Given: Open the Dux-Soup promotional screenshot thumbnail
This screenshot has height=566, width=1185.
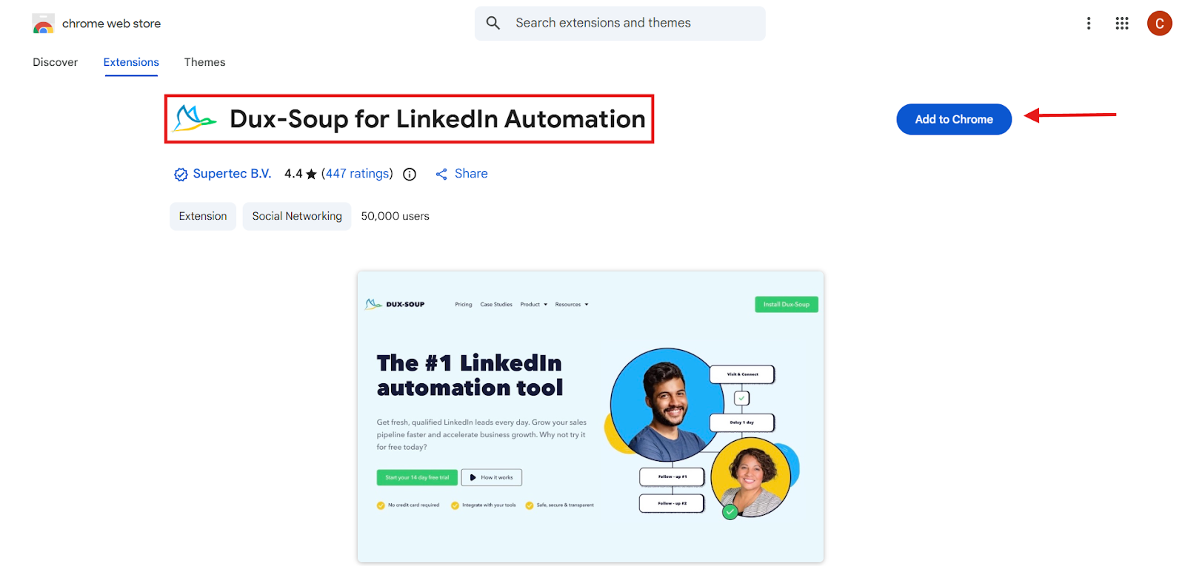Looking at the screenshot, I should (x=590, y=417).
